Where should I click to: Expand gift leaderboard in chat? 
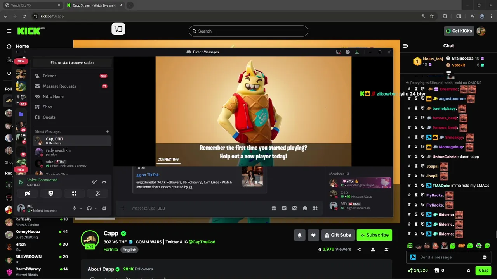[x=448, y=73]
